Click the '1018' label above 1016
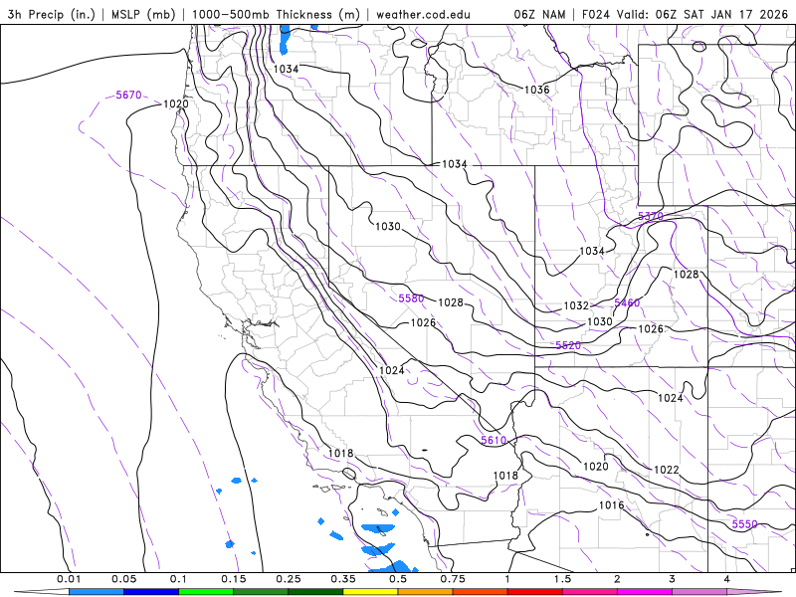The height and width of the screenshot is (597, 796). [505, 476]
